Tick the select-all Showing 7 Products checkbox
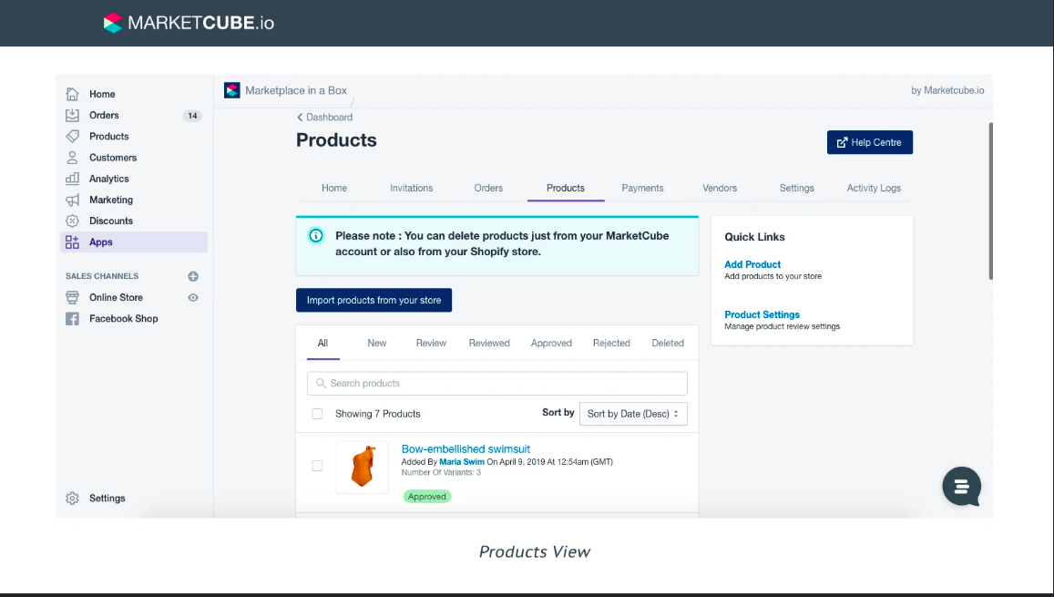The height and width of the screenshot is (597, 1054). click(x=317, y=414)
